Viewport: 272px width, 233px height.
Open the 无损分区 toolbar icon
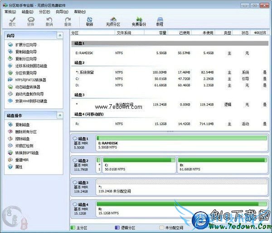113,22
